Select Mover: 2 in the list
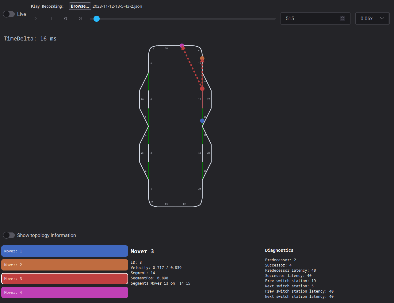Image resolution: width=394 pixels, height=303 pixels. tap(65, 265)
